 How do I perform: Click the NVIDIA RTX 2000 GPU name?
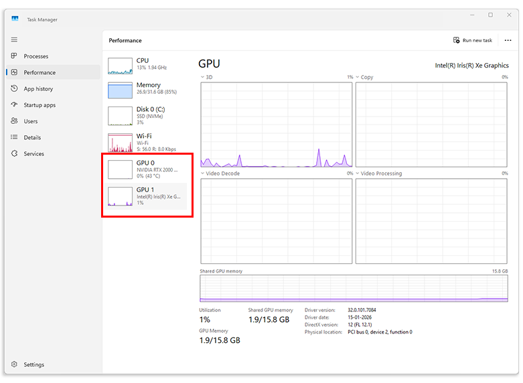157,170
